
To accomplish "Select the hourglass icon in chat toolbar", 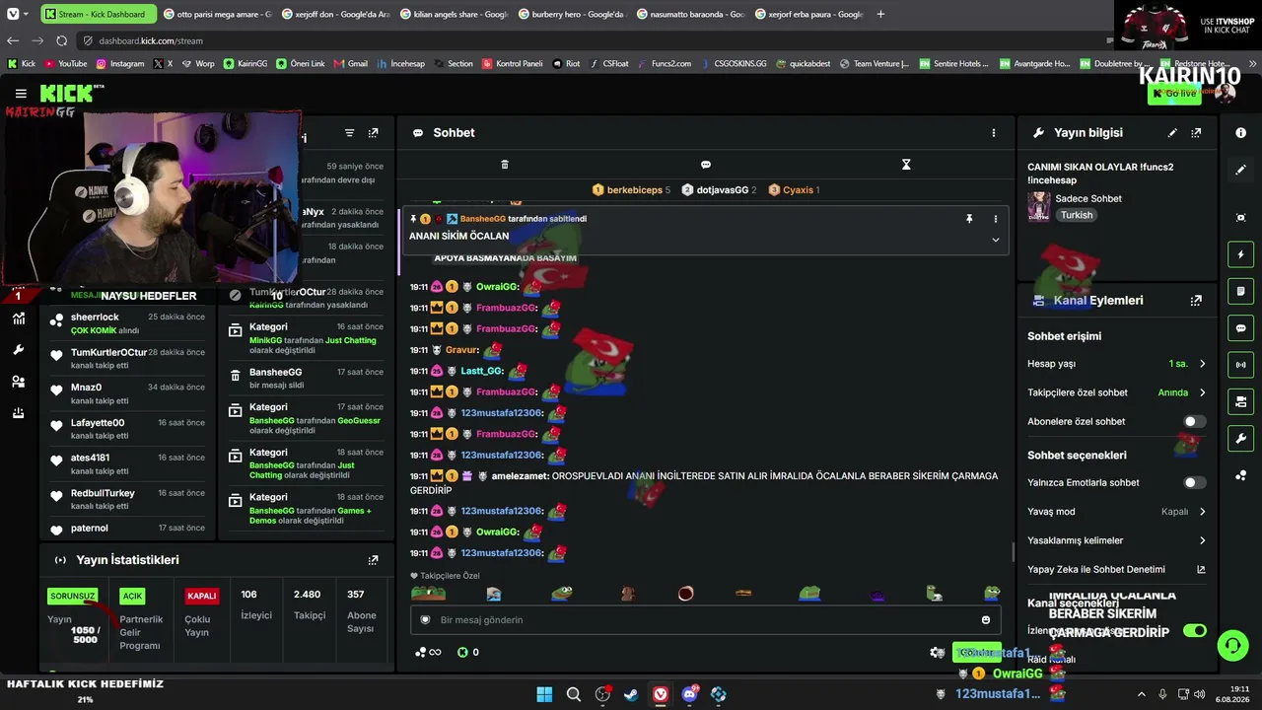I will click(906, 165).
